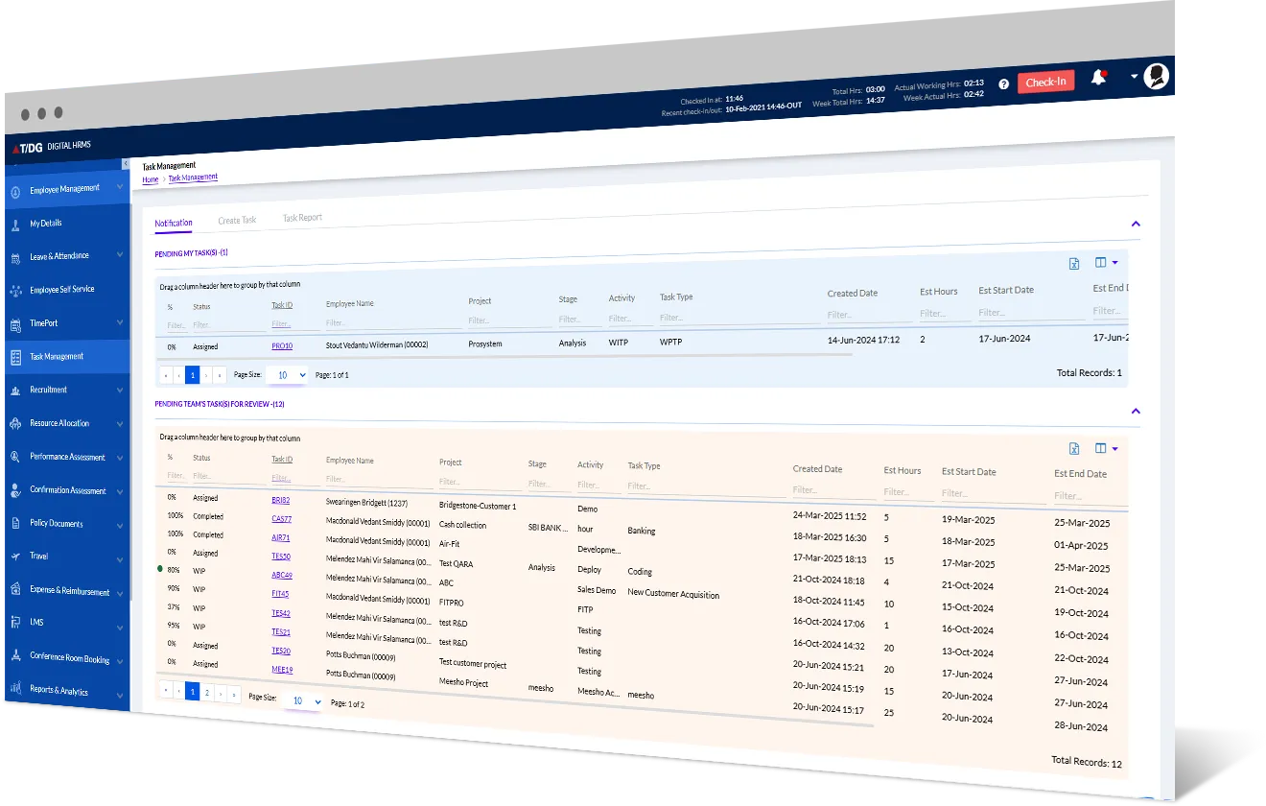Open task CAS77 link
Screen dimensions: 1266x806
[x=282, y=519]
